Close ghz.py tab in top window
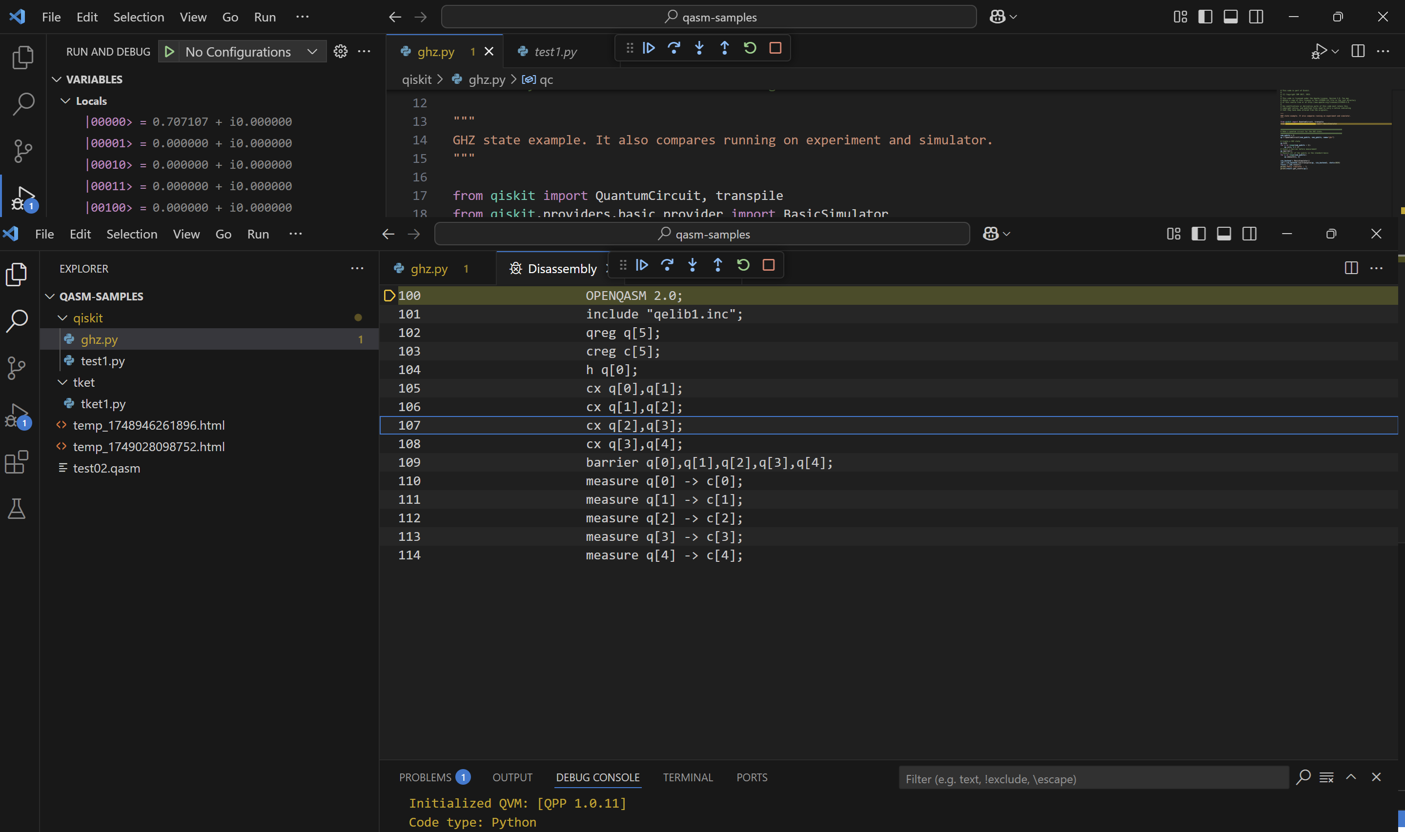Image resolution: width=1405 pixels, height=832 pixels. pyautogui.click(x=489, y=52)
